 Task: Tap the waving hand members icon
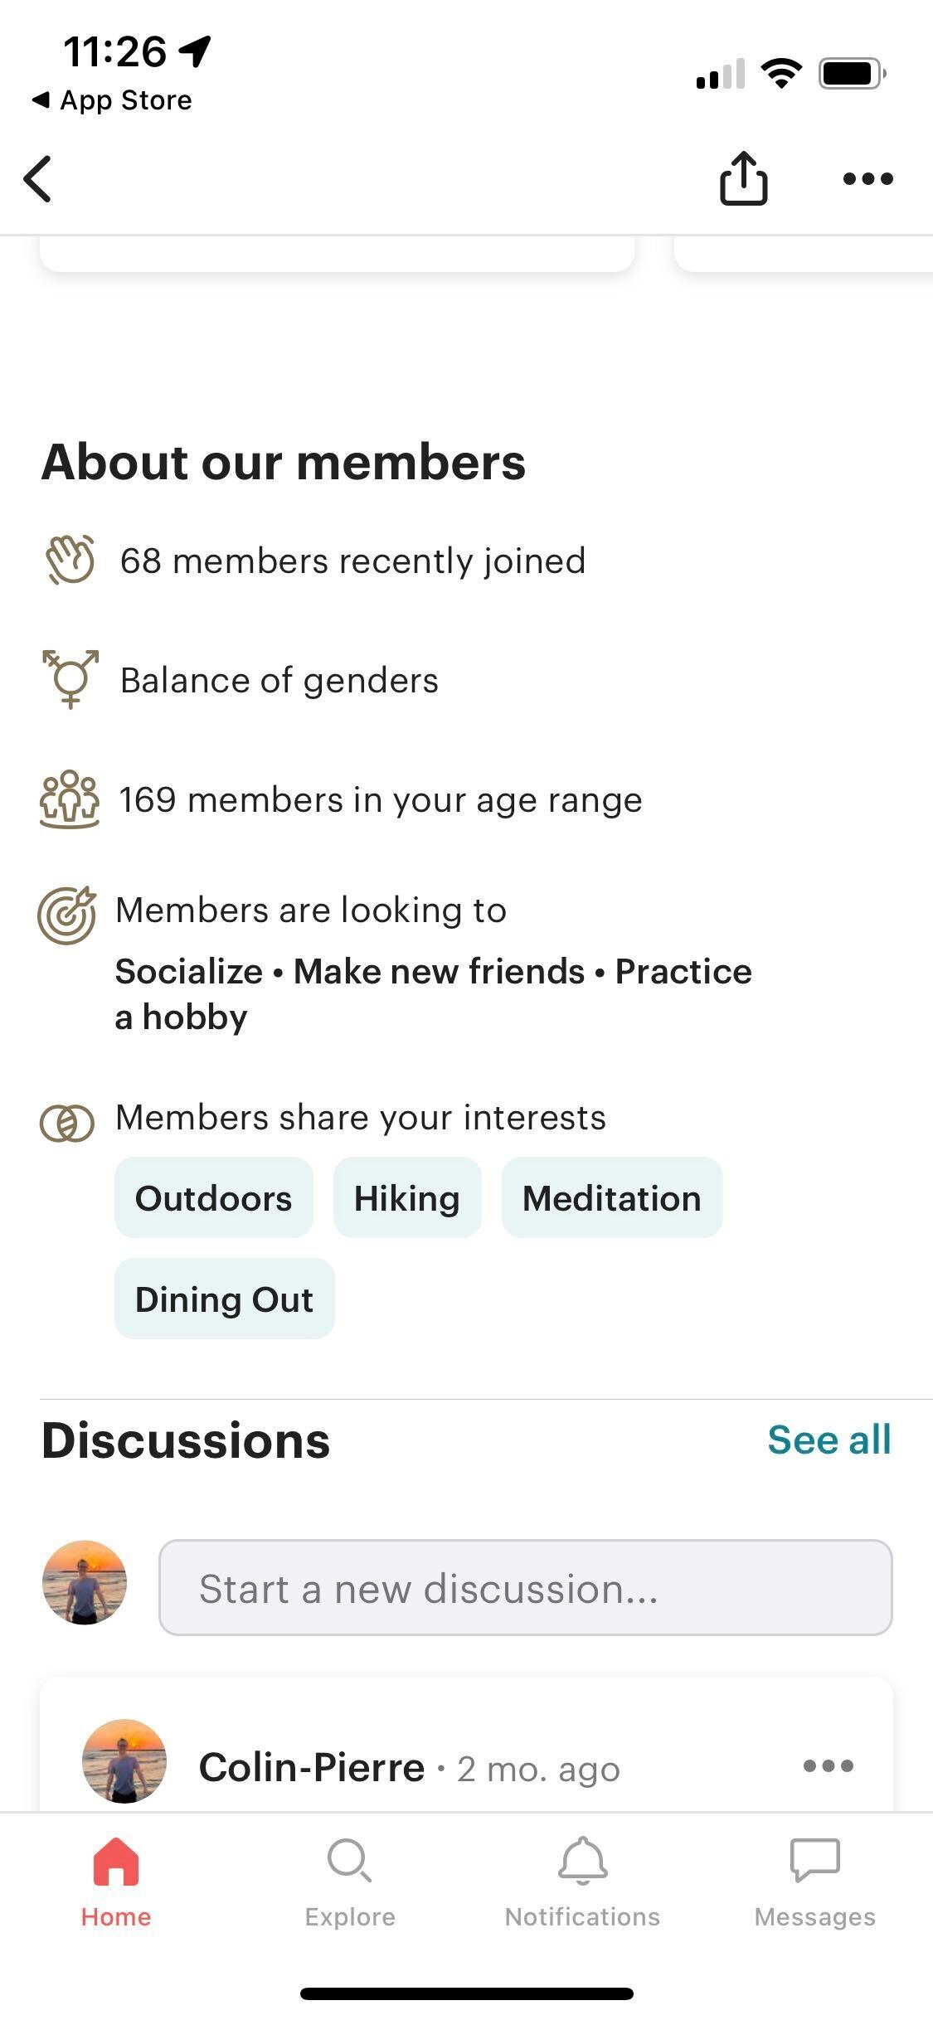[70, 560]
